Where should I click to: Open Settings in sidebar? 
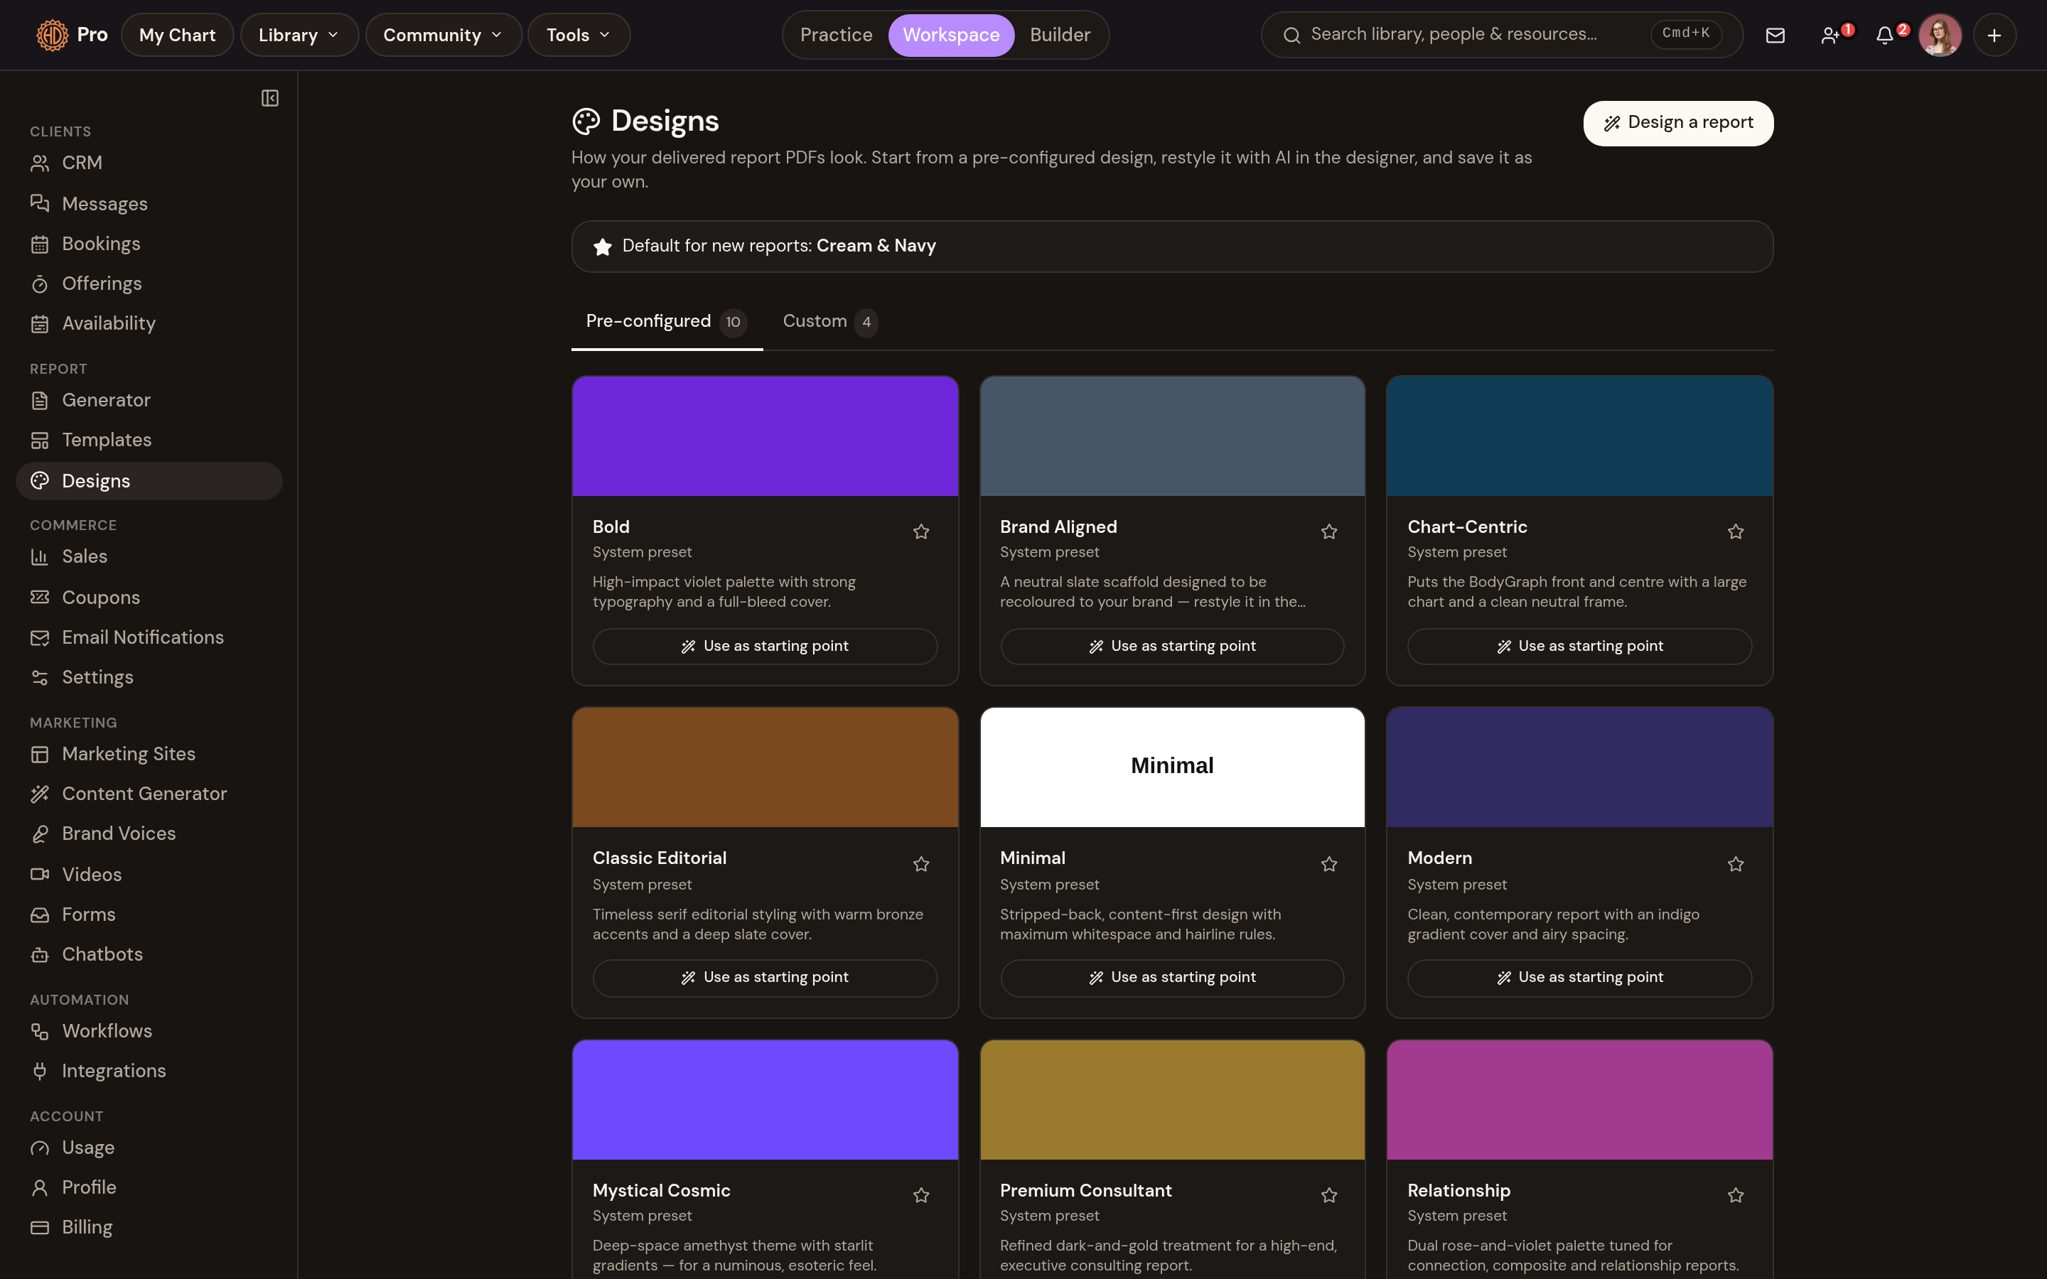(x=149, y=676)
